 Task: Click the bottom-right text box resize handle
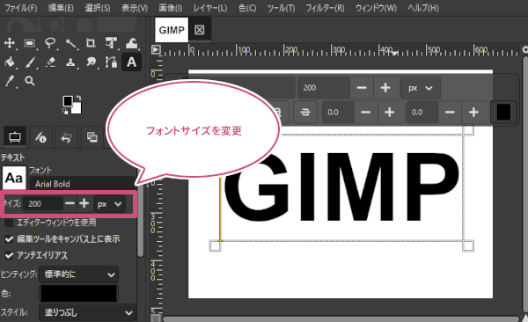tap(468, 245)
